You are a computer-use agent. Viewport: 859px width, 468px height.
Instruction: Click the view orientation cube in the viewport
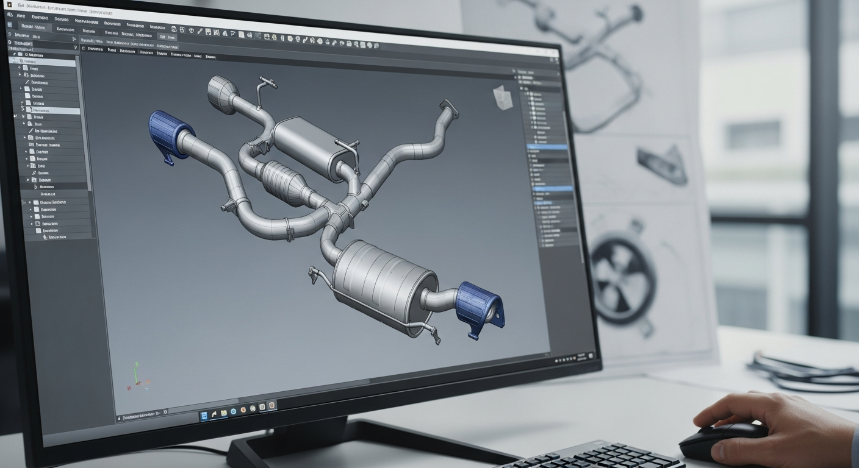[x=503, y=97]
